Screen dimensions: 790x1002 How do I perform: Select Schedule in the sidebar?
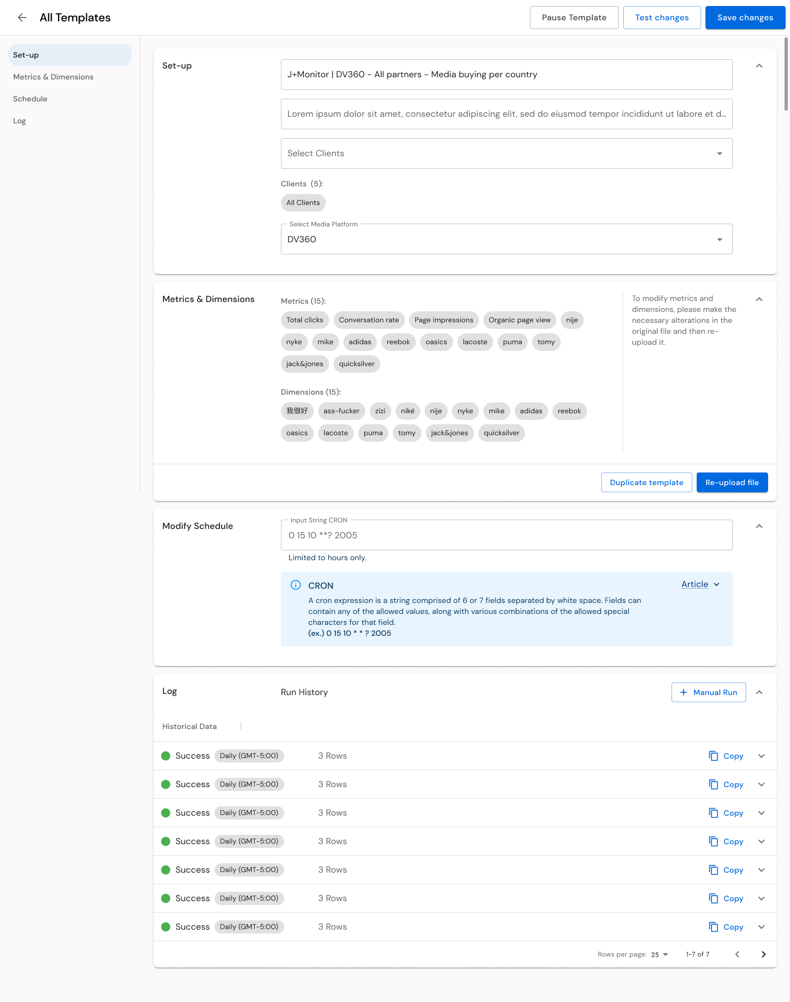click(70, 99)
